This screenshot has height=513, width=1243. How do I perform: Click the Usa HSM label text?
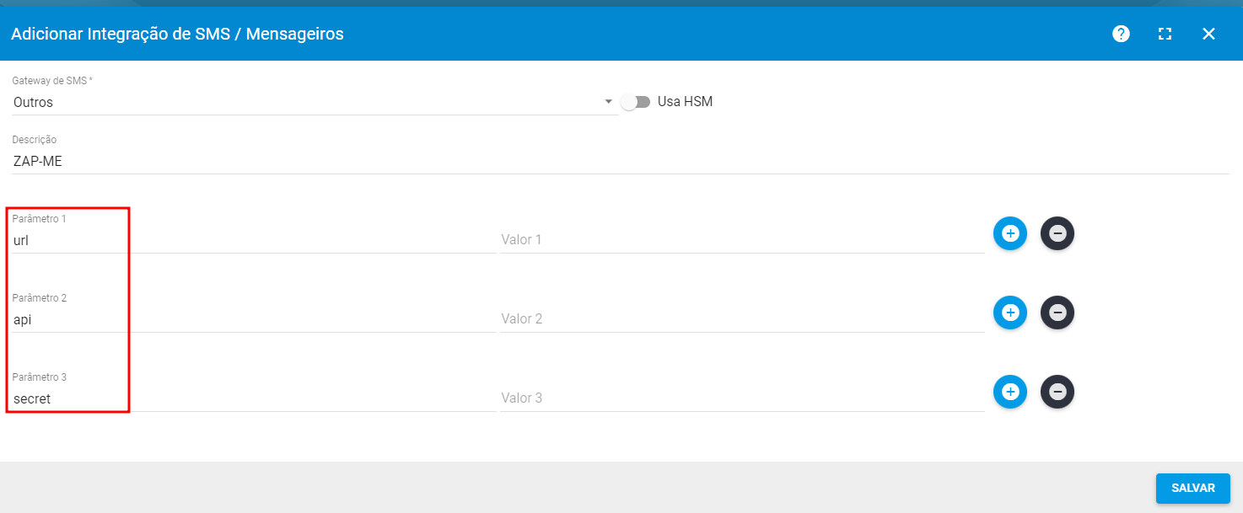coord(685,102)
